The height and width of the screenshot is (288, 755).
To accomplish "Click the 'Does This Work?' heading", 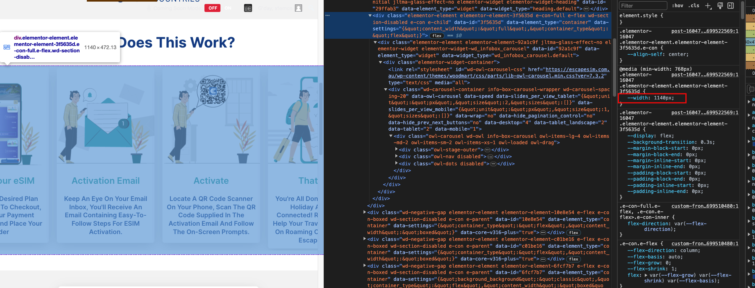I will (x=177, y=42).
